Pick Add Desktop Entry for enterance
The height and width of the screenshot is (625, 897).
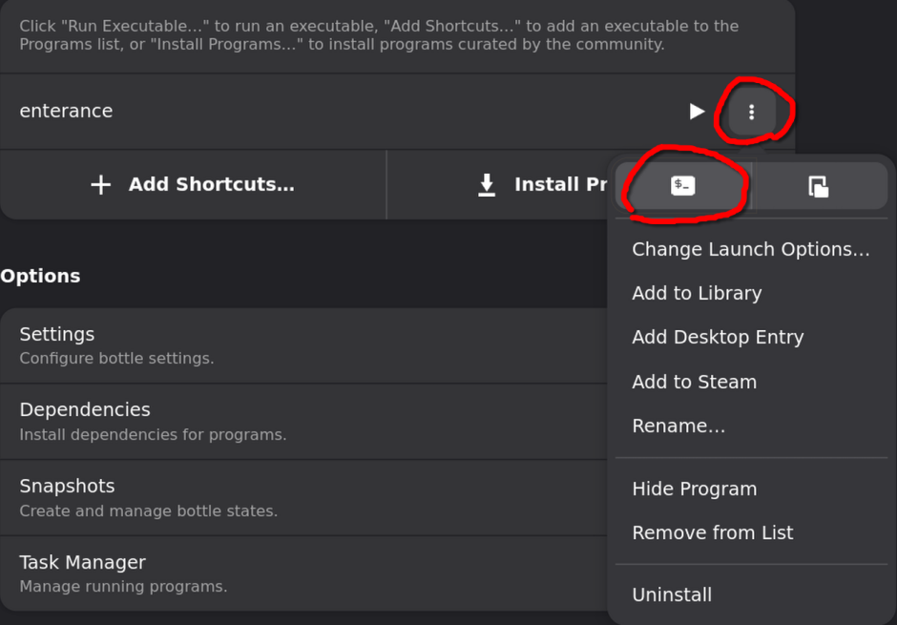point(718,337)
